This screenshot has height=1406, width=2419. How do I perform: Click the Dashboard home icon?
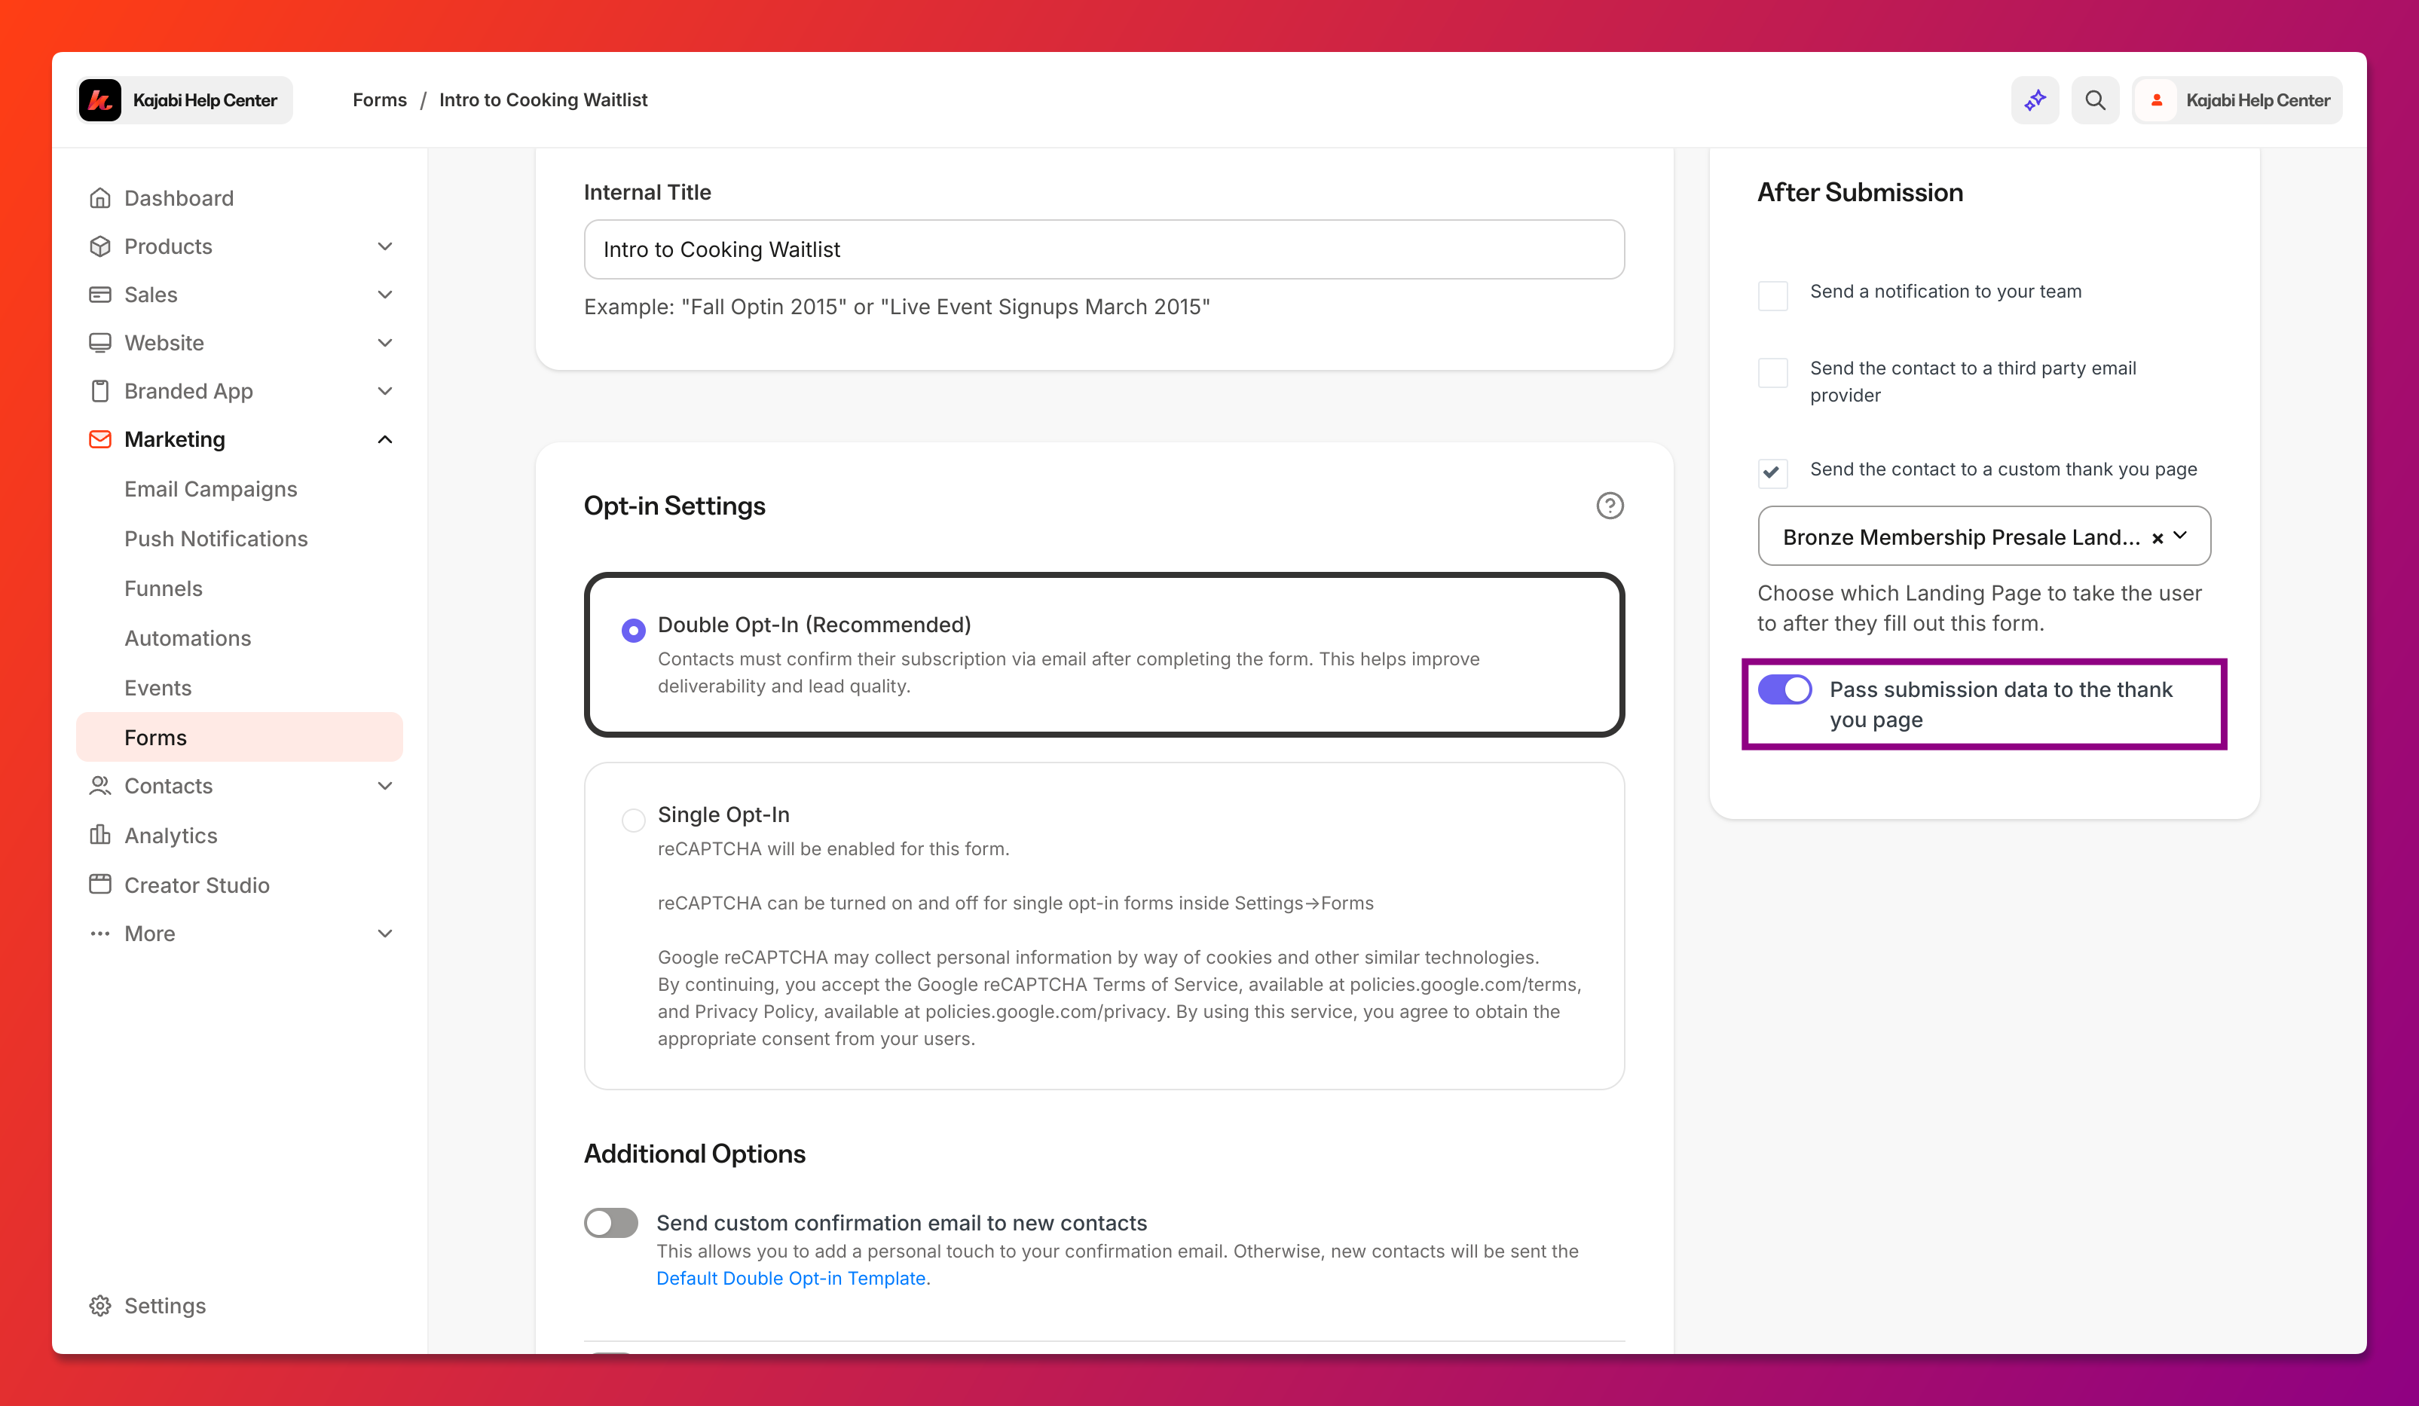(99, 197)
